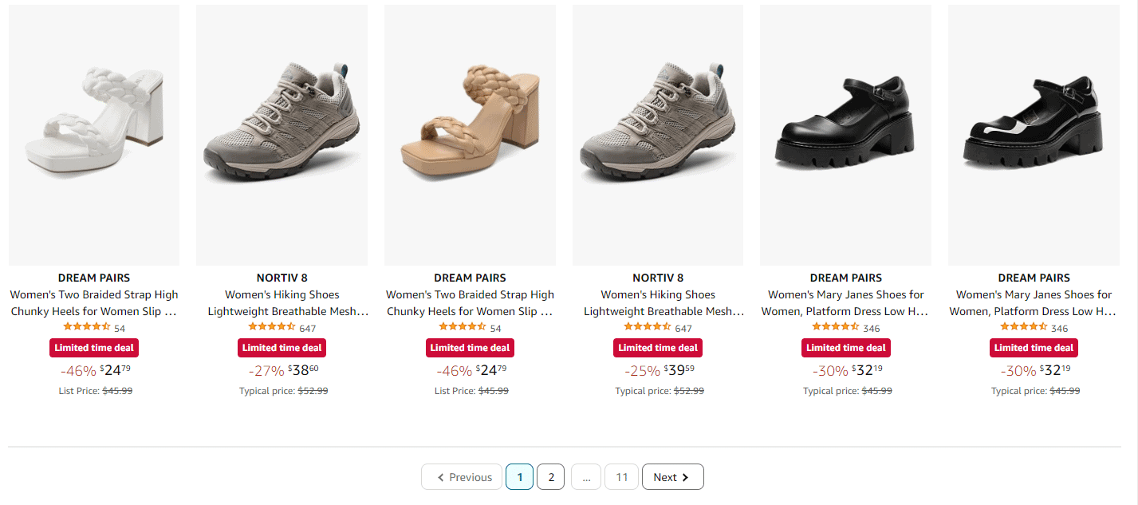Open the first Women's Hiking Shoes title link
The width and height of the screenshot is (1138, 505).
(x=282, y=303)
